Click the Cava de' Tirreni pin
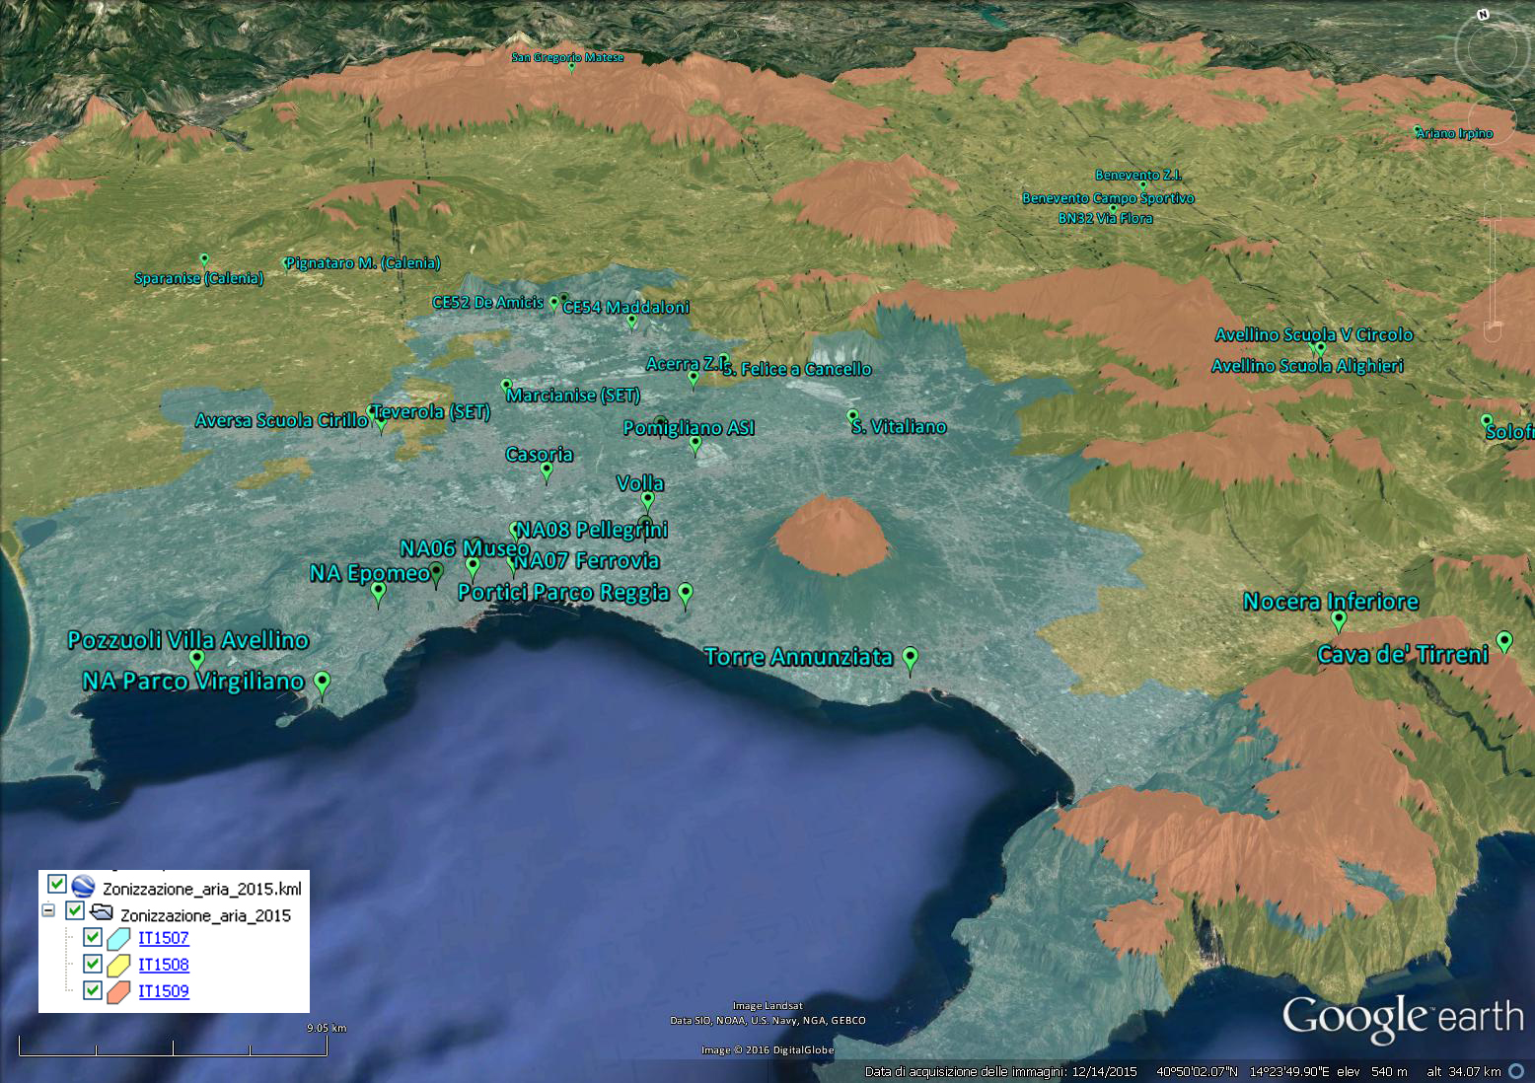Image resolution: width=1535 pixels, height=1083 pixels. coord(1504,642)
